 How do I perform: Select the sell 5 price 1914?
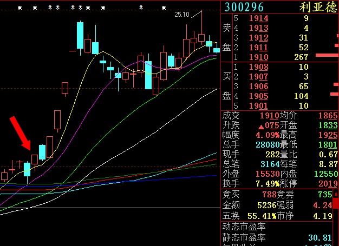(258, 18)
